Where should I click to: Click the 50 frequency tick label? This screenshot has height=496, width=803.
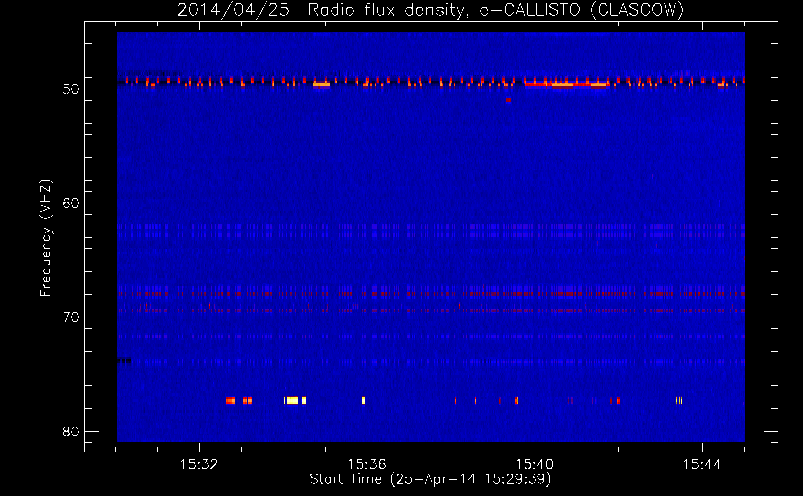click(71, 89)
